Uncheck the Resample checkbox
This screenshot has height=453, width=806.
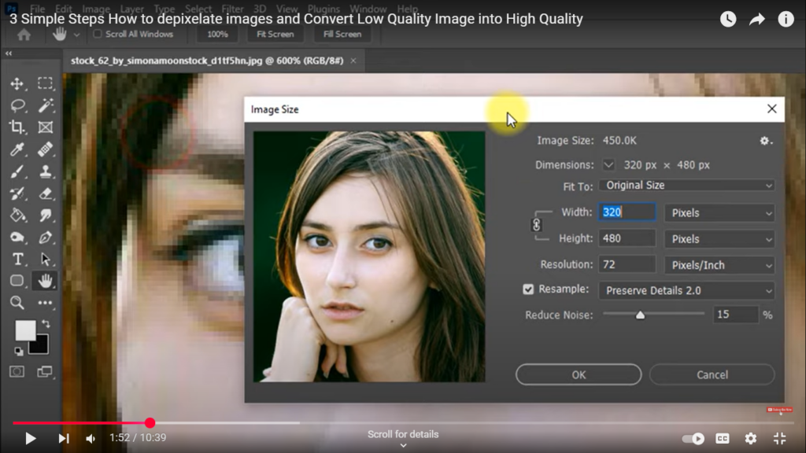coord(528,289)
